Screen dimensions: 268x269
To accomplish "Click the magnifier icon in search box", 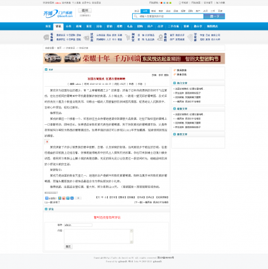I will [x=135, y=16].
